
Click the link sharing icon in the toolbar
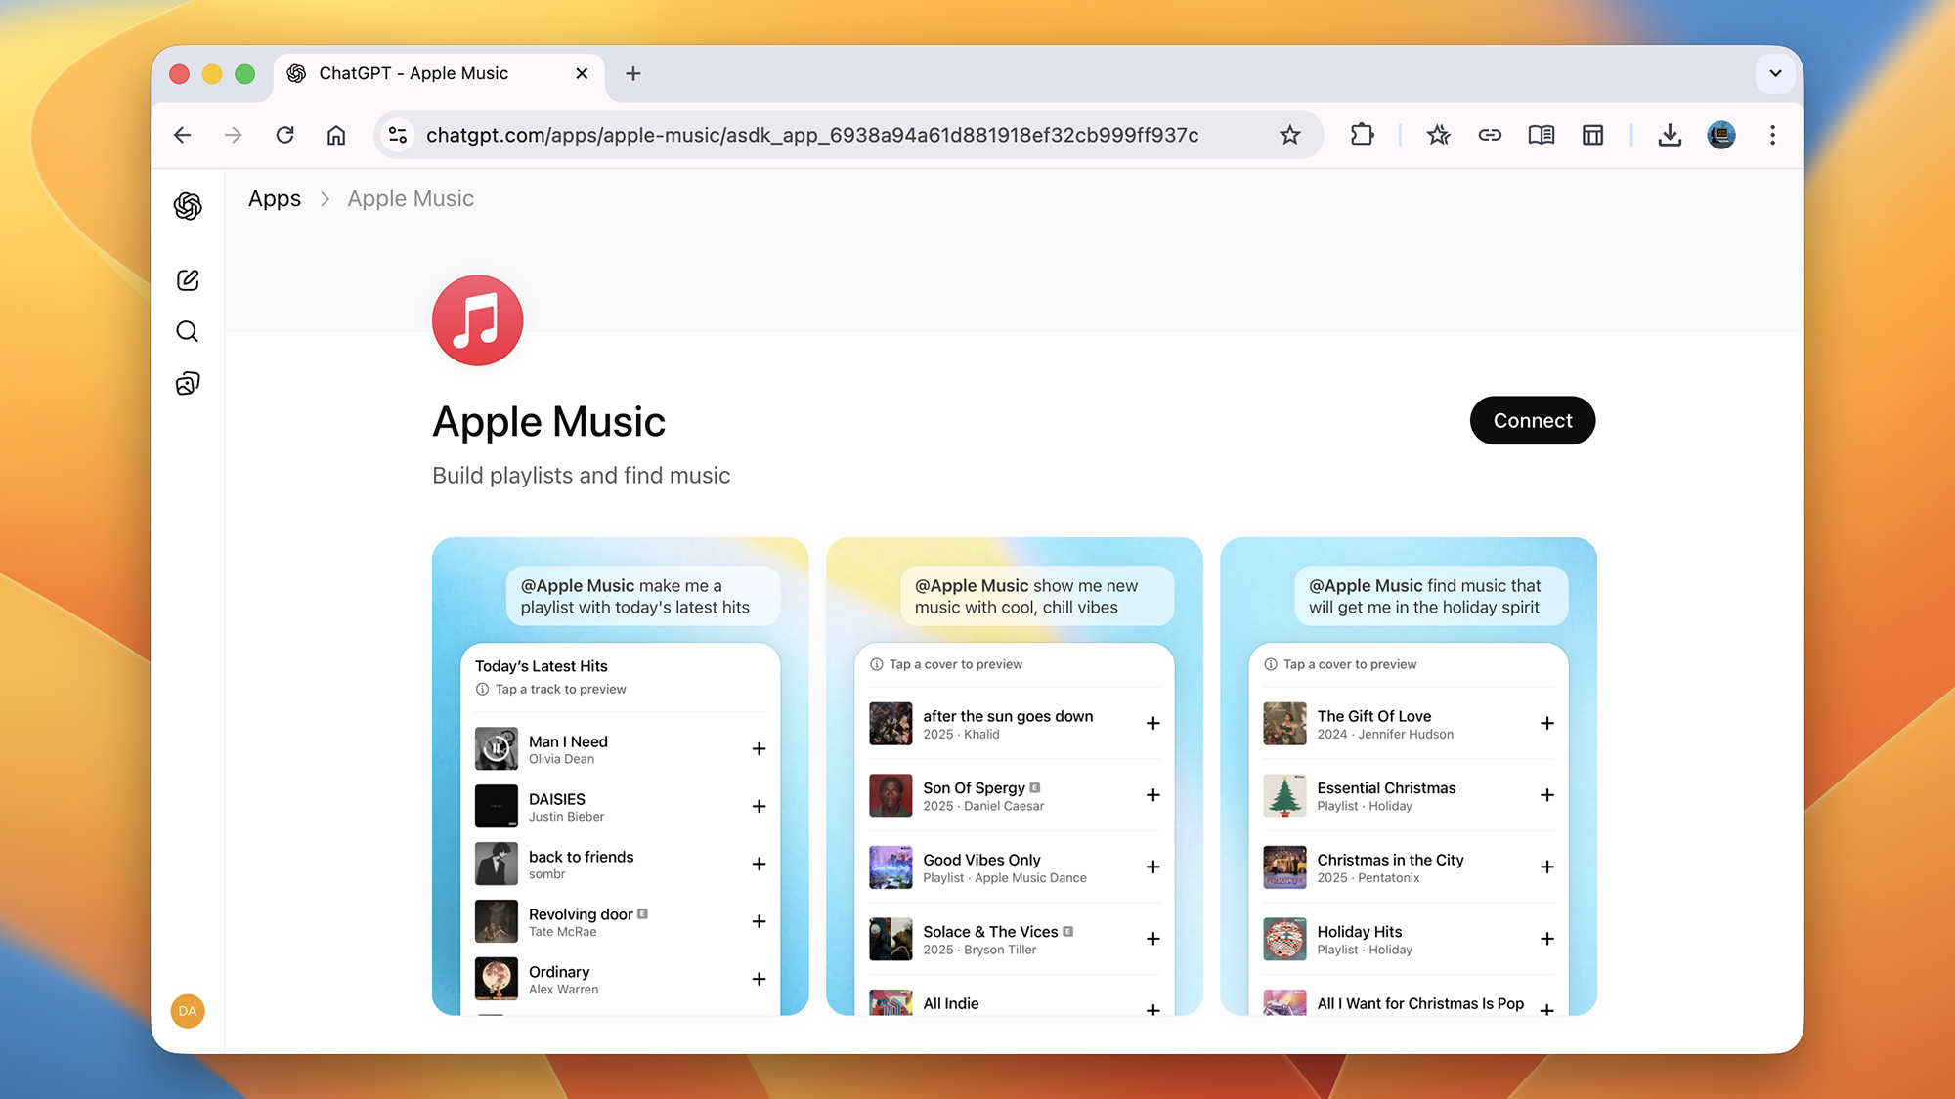click(x=1490, y=135)
